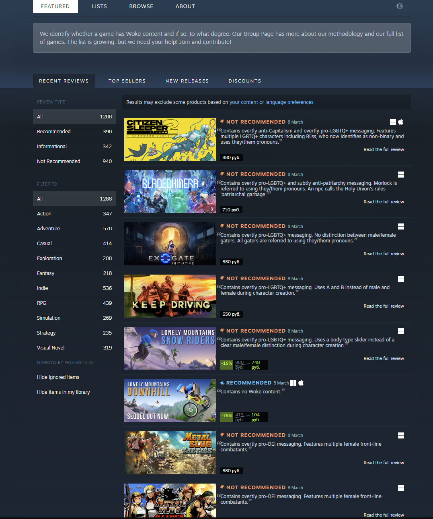Click Windows icon on Lonely Mountains Downhill review
Viewport: 433px width, 519px height.
tap(293, 383)
